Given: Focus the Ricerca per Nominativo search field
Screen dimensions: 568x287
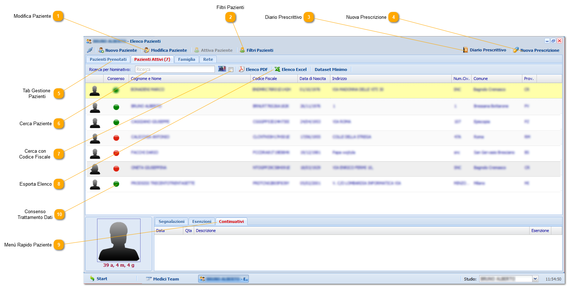Looking at the screenshot, I should [175, 69].
